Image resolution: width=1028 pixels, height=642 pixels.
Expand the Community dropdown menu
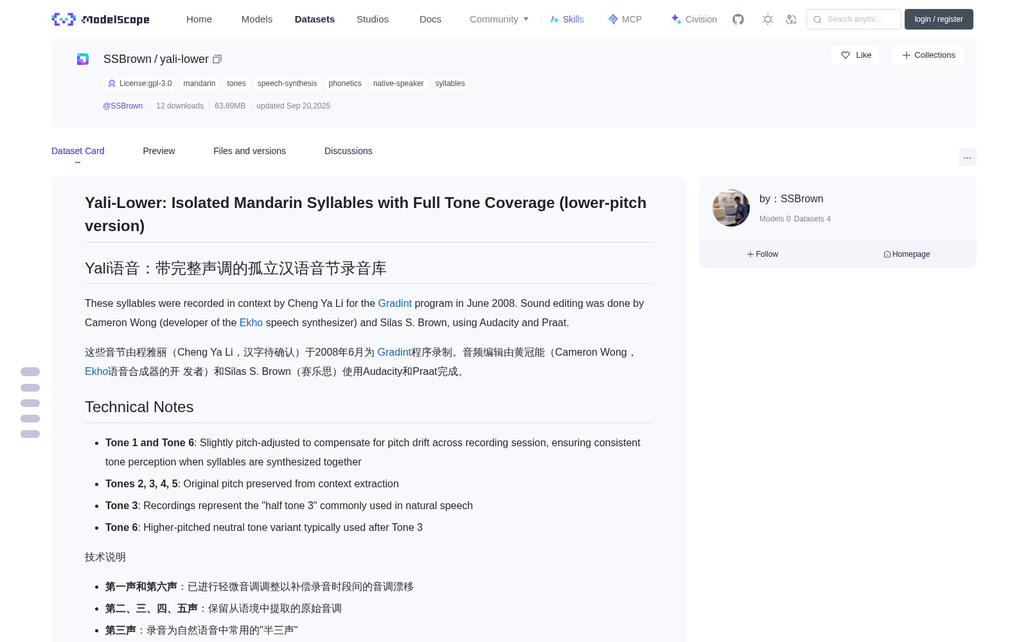coord(499,19)
